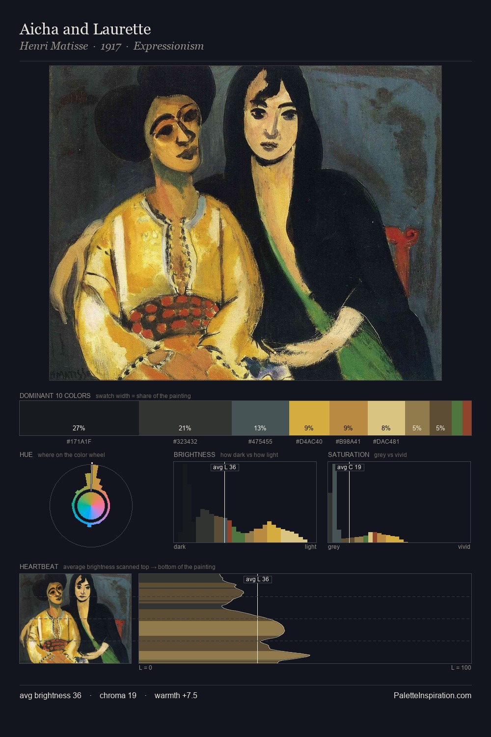Click 'warmth +7.5' in the footer
This screenshot has height=737, width=491.
point(176,695)
